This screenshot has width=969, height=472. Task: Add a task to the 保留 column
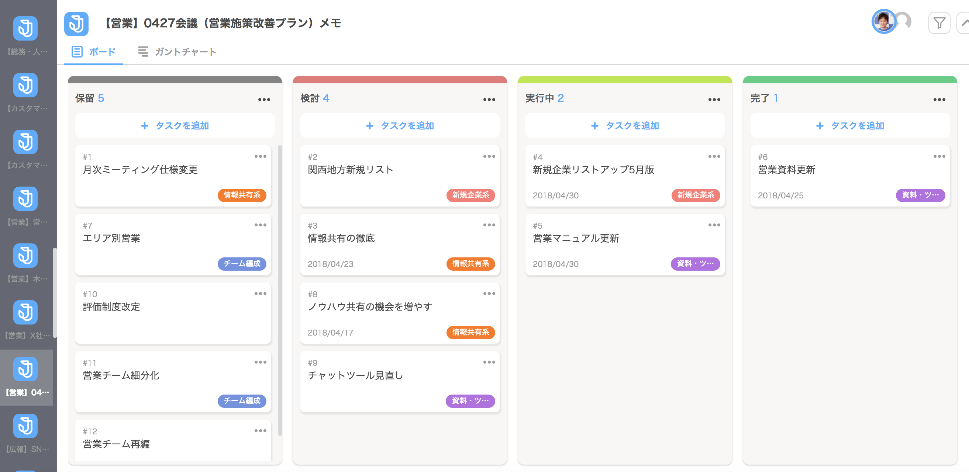coord(175,125)
